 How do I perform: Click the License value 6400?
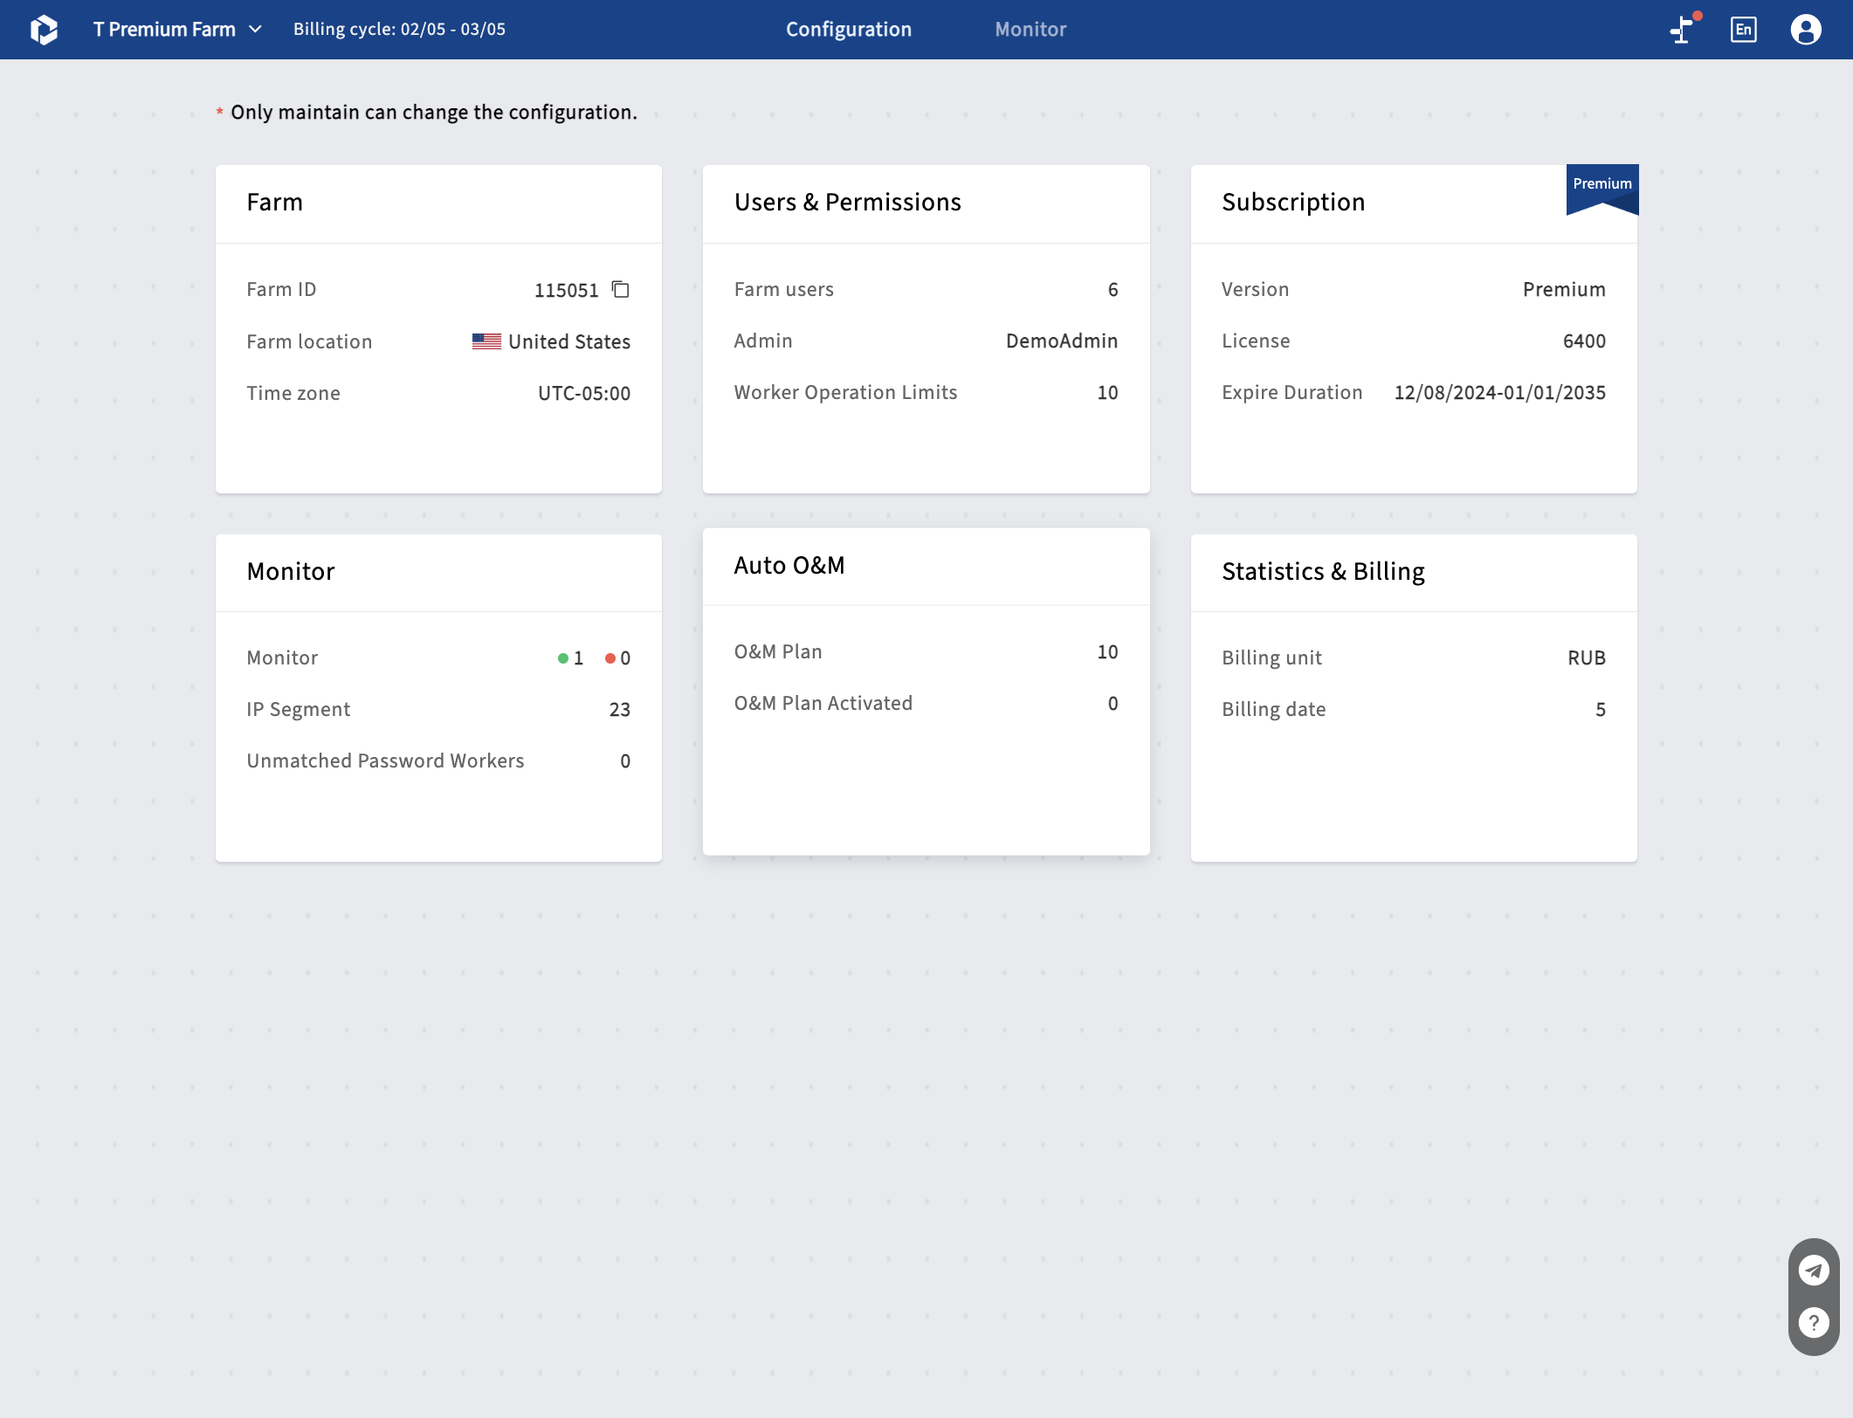[1584, 341]
